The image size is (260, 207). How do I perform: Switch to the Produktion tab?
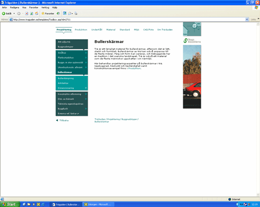81,30
